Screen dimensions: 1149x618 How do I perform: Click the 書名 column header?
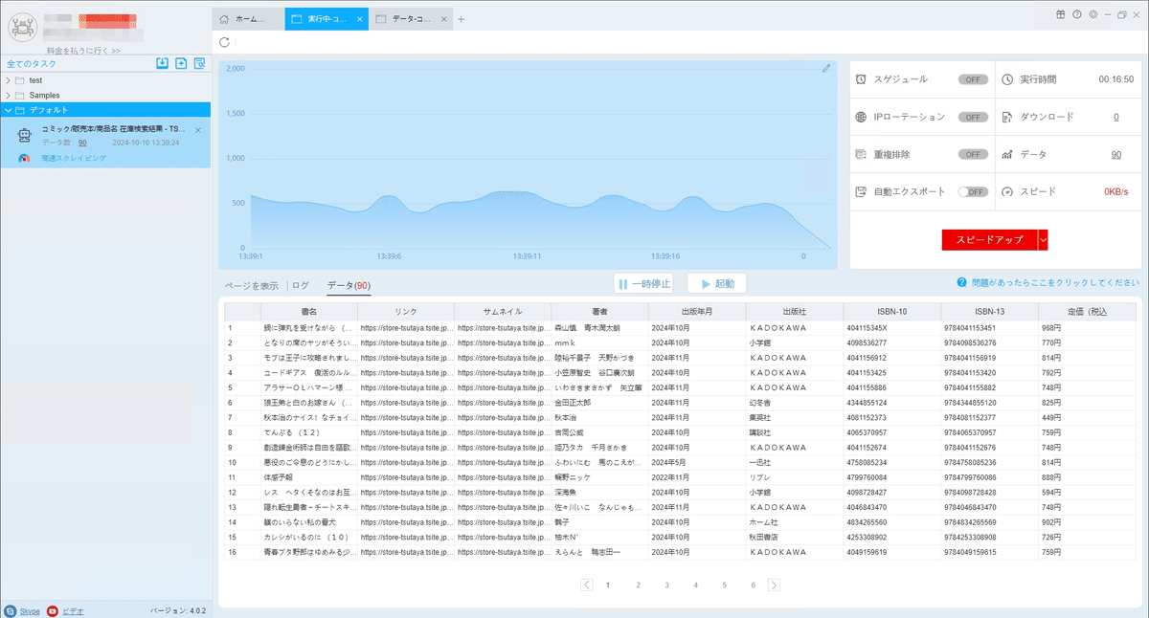click(308, 312)
